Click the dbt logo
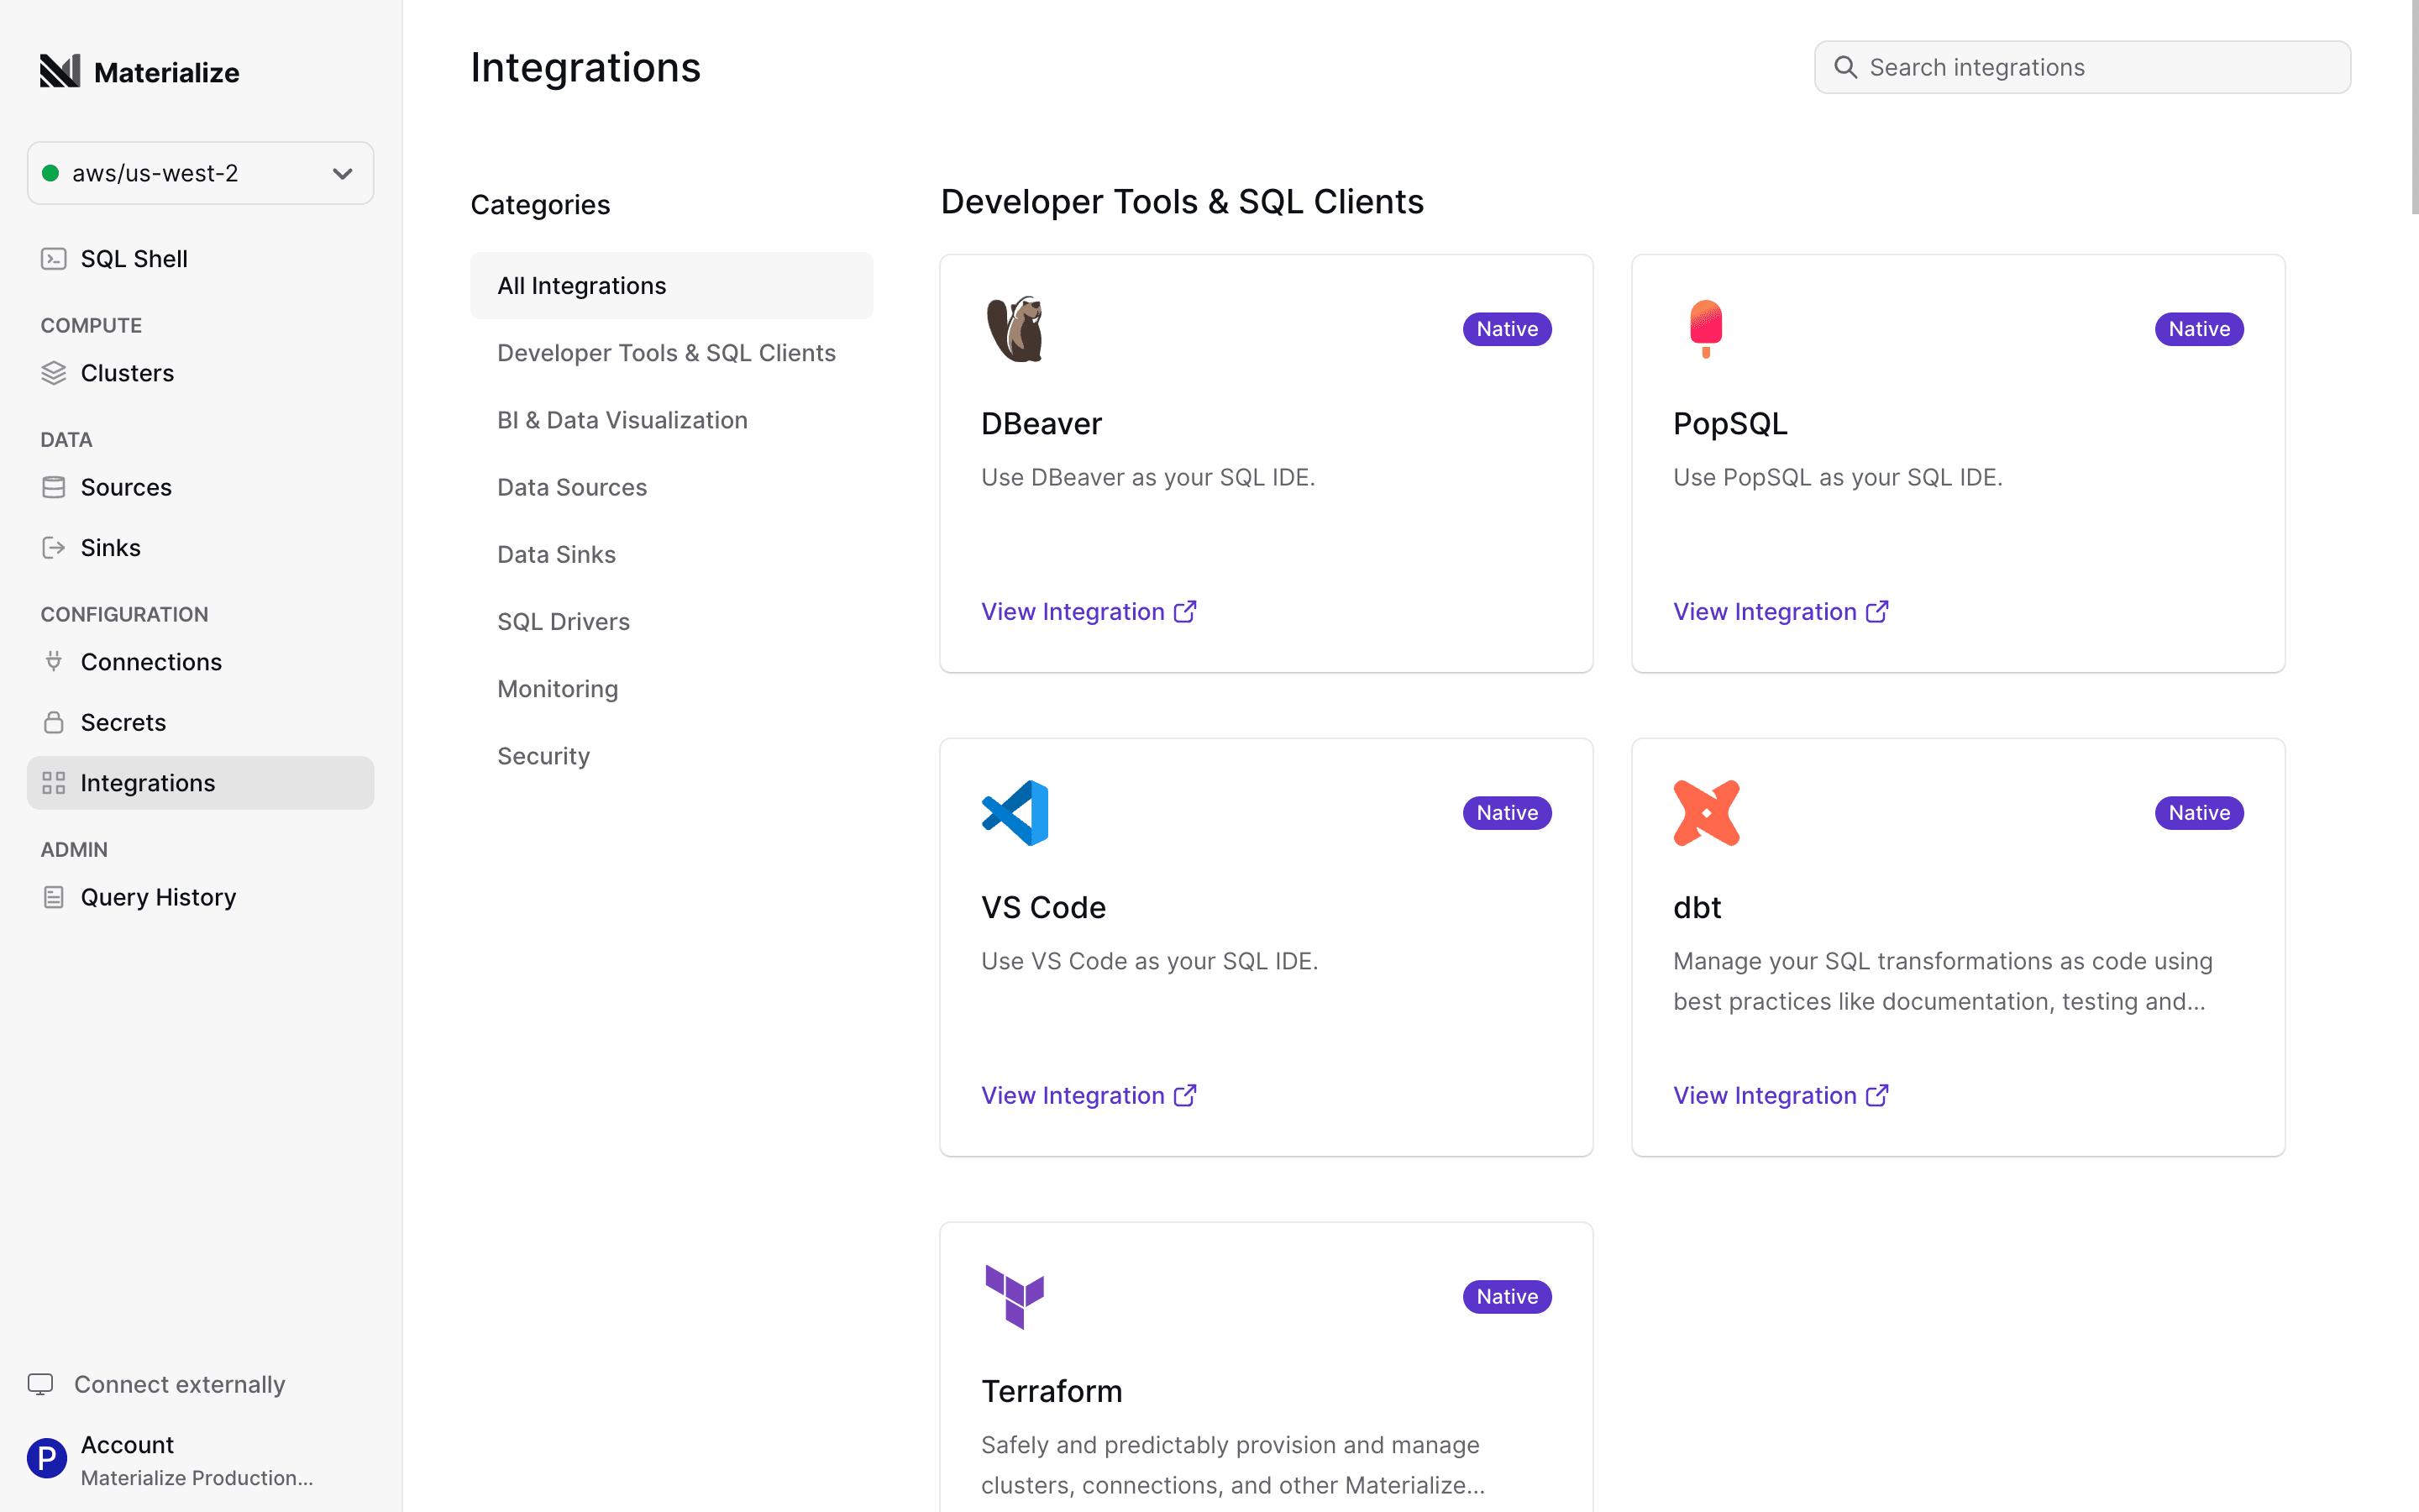 point(1706,813)
